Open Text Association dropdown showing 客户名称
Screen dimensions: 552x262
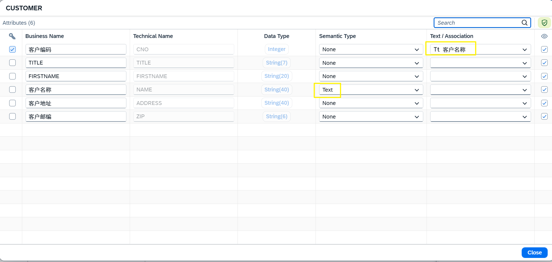[x=480, y=49]
